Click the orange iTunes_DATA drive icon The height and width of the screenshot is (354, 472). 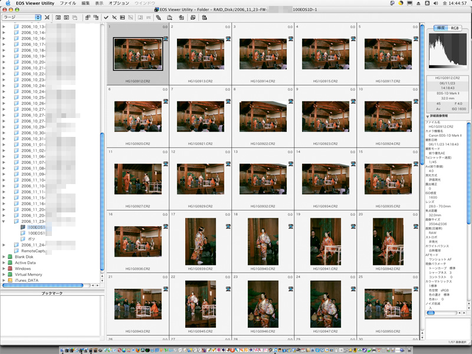pos(10,280)
